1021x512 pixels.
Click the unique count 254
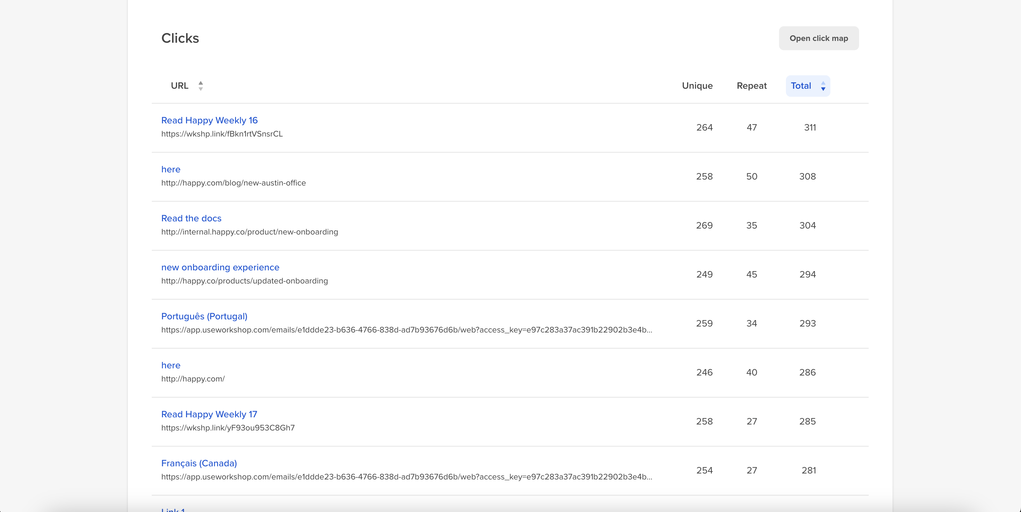coord(704,470)
